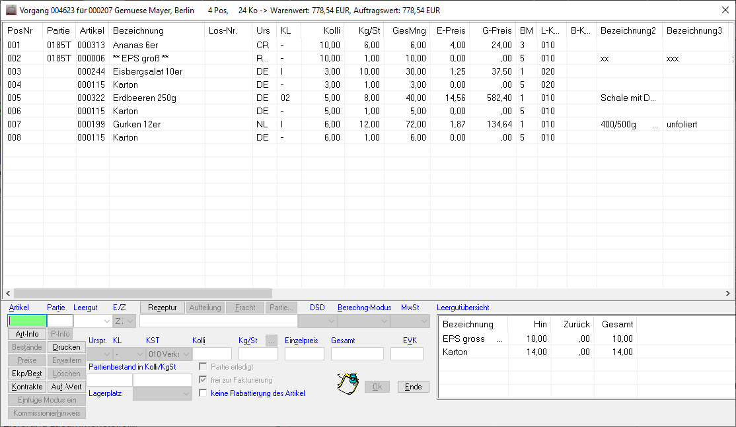Click the Ende button
This screenshot has height=427, width=736.
coord(414,387)
